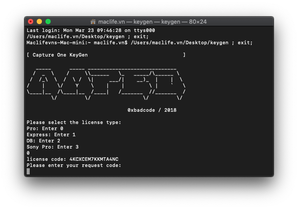Click the 'Sony Pro: Enter 3' option line
The image size is (298, 209).
pyautogui.click(x=52, y=147)
